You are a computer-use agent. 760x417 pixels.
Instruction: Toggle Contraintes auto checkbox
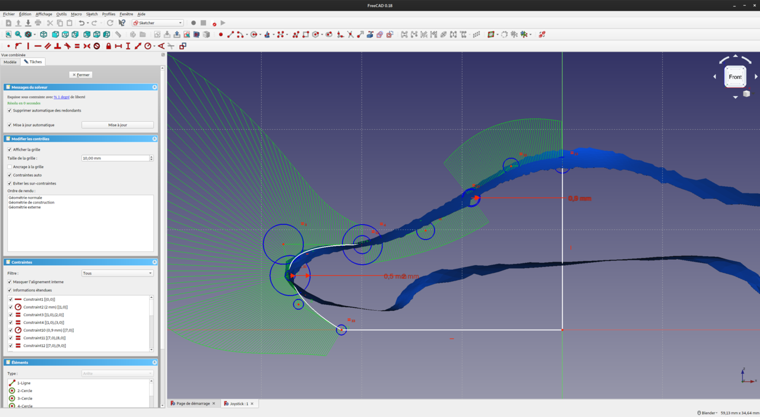9,175
